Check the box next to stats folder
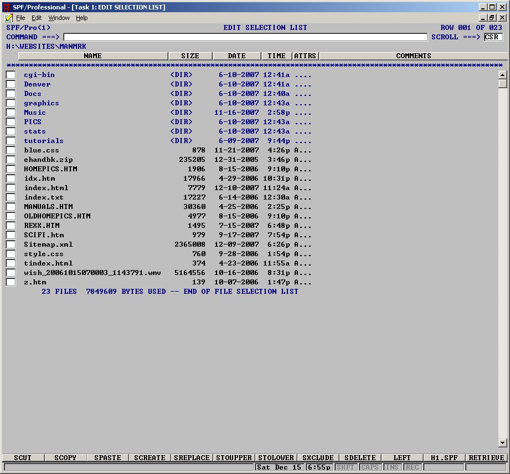The image size is (510, 474). [11, 131]
